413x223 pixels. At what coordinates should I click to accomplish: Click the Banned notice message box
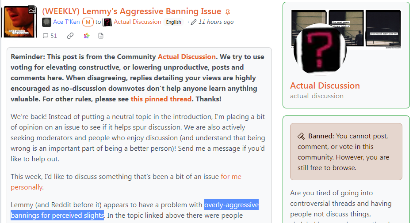346,152
